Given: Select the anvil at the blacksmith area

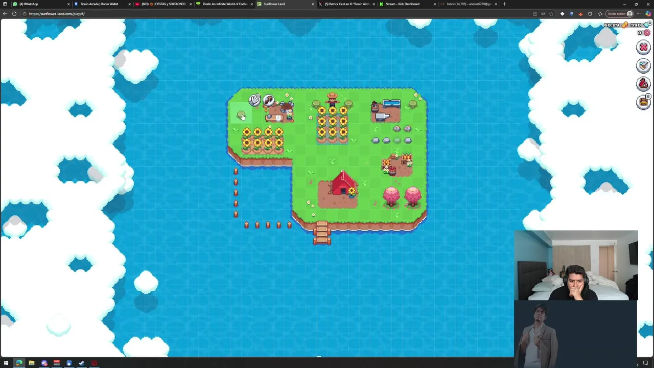Looking at the screenshot, I should pyautogui.click(x=382, y=117).
